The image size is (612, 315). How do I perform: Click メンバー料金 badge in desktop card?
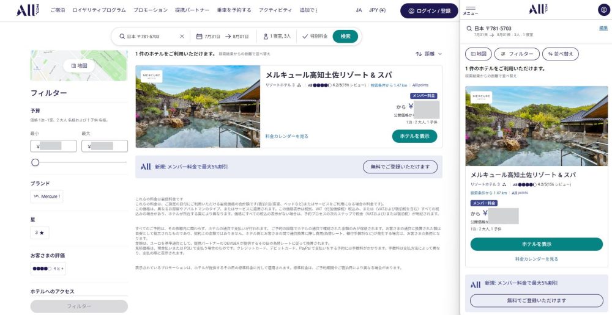click(424, 96)
